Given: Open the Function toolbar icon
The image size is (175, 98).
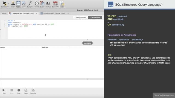Looking at the screenshot, I should 30,4.
